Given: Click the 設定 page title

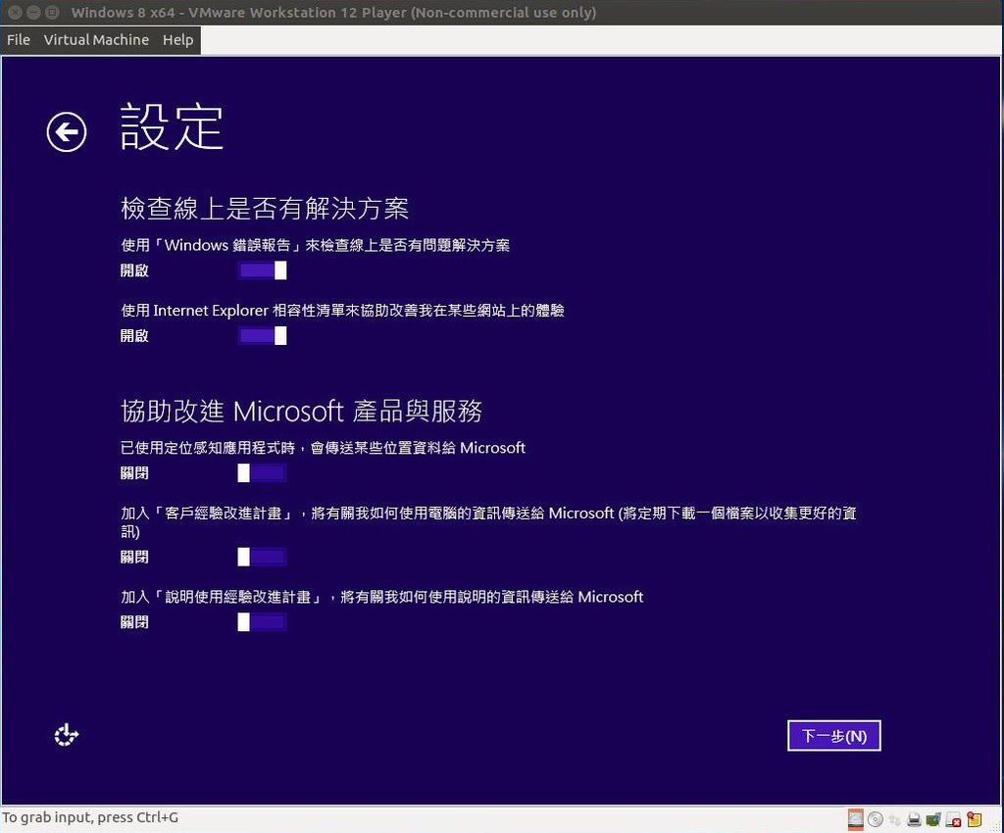Looking at the screenshot, I should [172, 126].
